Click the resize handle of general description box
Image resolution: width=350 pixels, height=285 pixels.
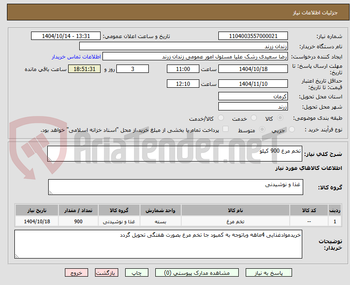(x=50, y=159)
